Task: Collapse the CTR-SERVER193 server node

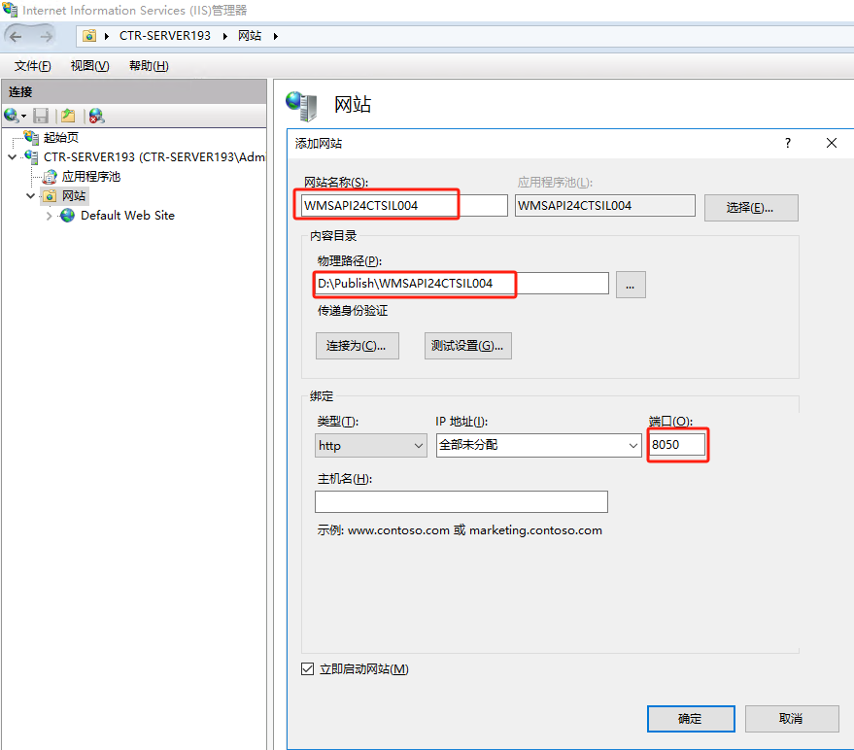Action: [x=12, y=157]
